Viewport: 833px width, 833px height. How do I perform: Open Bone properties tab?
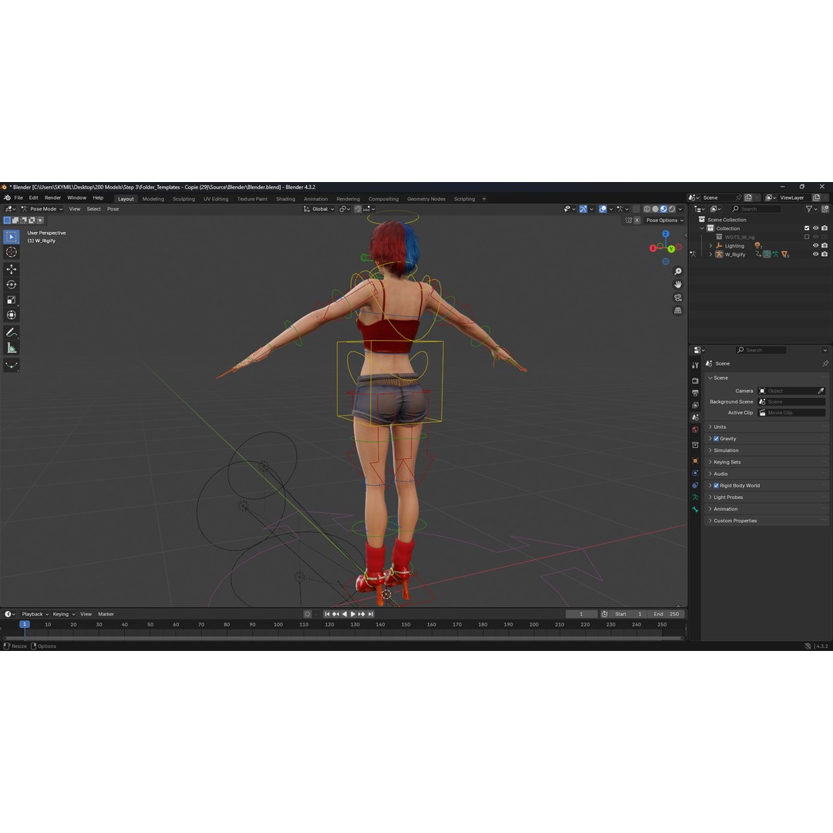tap(695, 510)
